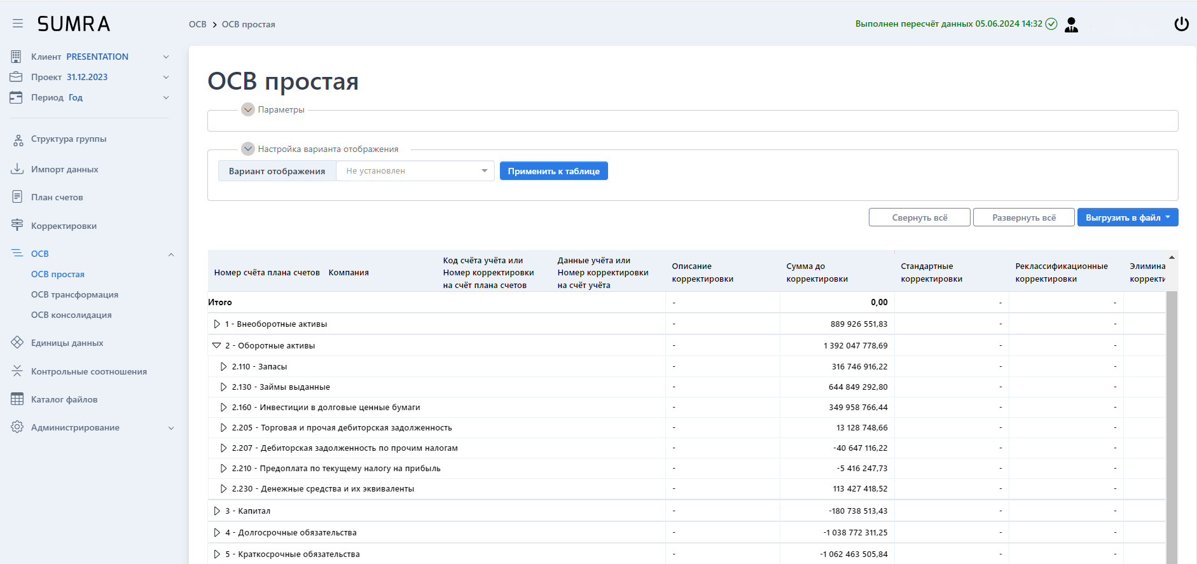Collapse the 2 - Оборотные активы row
Screen dimensions: 1197x564
pyautogui.click(x=217, y=346)
